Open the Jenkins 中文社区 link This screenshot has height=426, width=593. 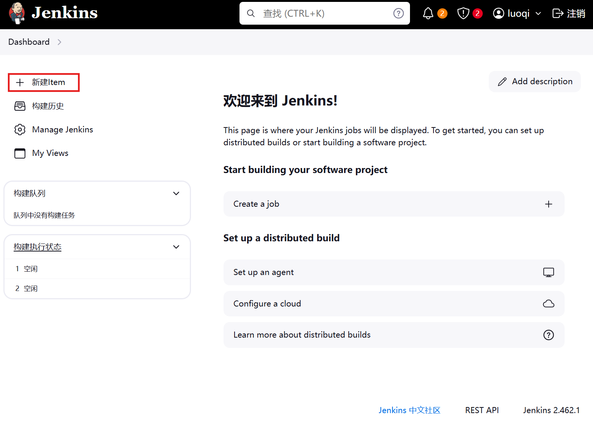(x=409, y=410)
